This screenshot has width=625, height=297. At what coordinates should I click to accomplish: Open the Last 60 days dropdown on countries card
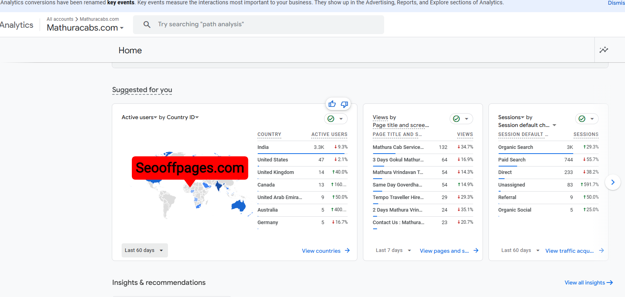[144, 250]
